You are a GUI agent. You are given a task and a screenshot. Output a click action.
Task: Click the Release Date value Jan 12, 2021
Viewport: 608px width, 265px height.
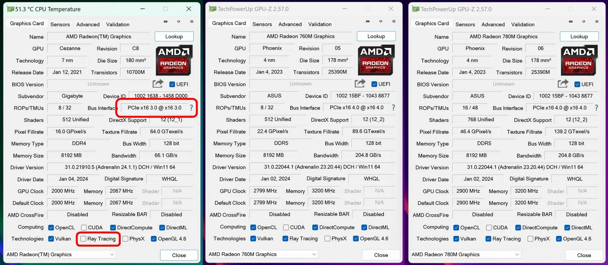coord(67,72)
